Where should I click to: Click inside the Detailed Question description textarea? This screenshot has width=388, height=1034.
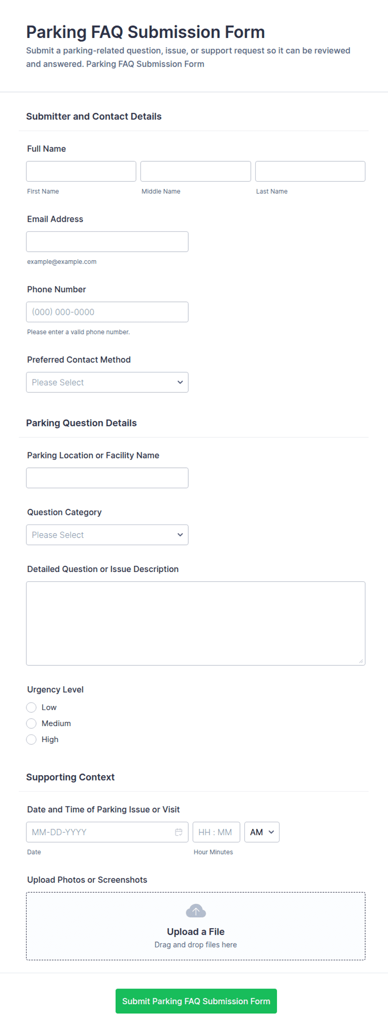pyautogui.click(x=196, y=623)
